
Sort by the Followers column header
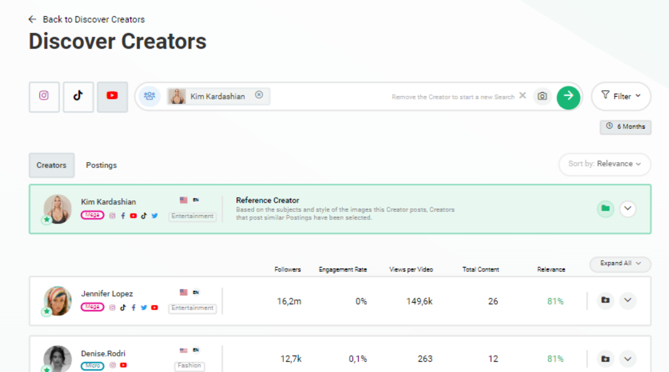pyautogui.click(x=288, y=270)
